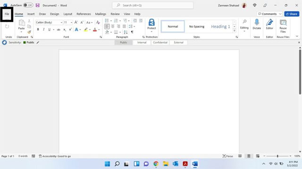Click the Protect lock icon
The height and width of the screenshot is (169, 302).
pos(151,23)
